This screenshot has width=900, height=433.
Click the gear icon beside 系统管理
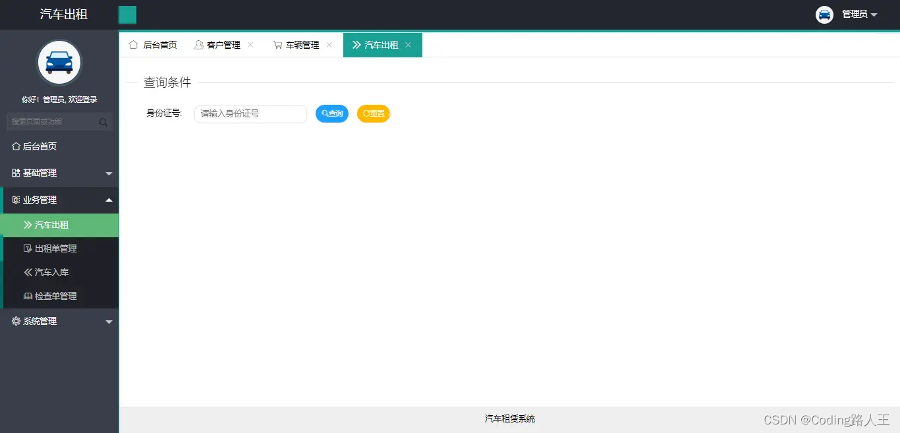16,321
